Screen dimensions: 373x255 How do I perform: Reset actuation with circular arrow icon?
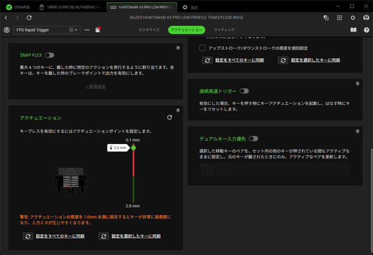[x=169, y=117]
